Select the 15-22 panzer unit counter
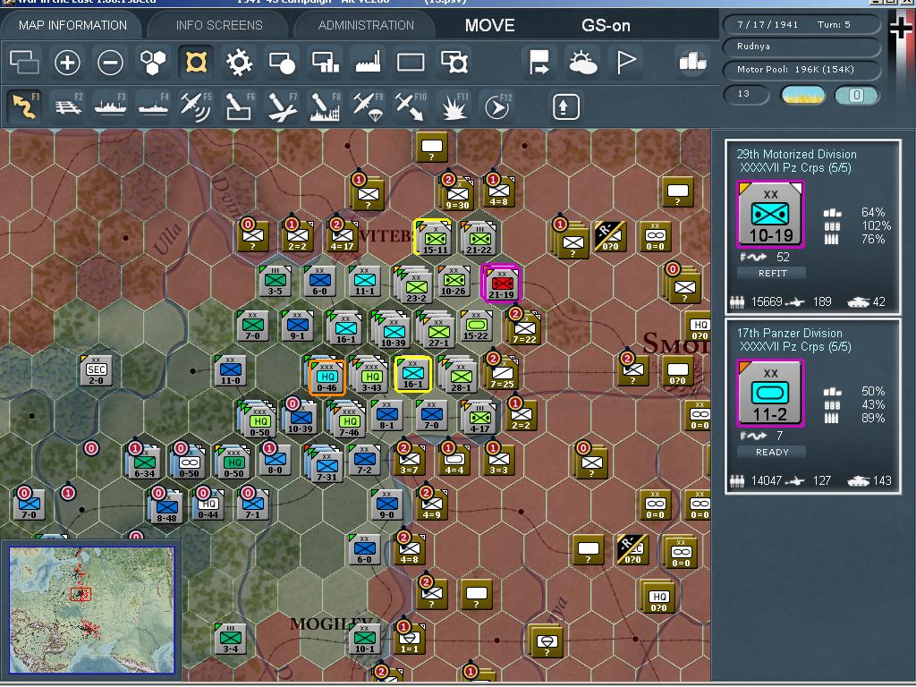Image resolution: width=916 pixels, height=687 pixels. click(x=476, y=326)
